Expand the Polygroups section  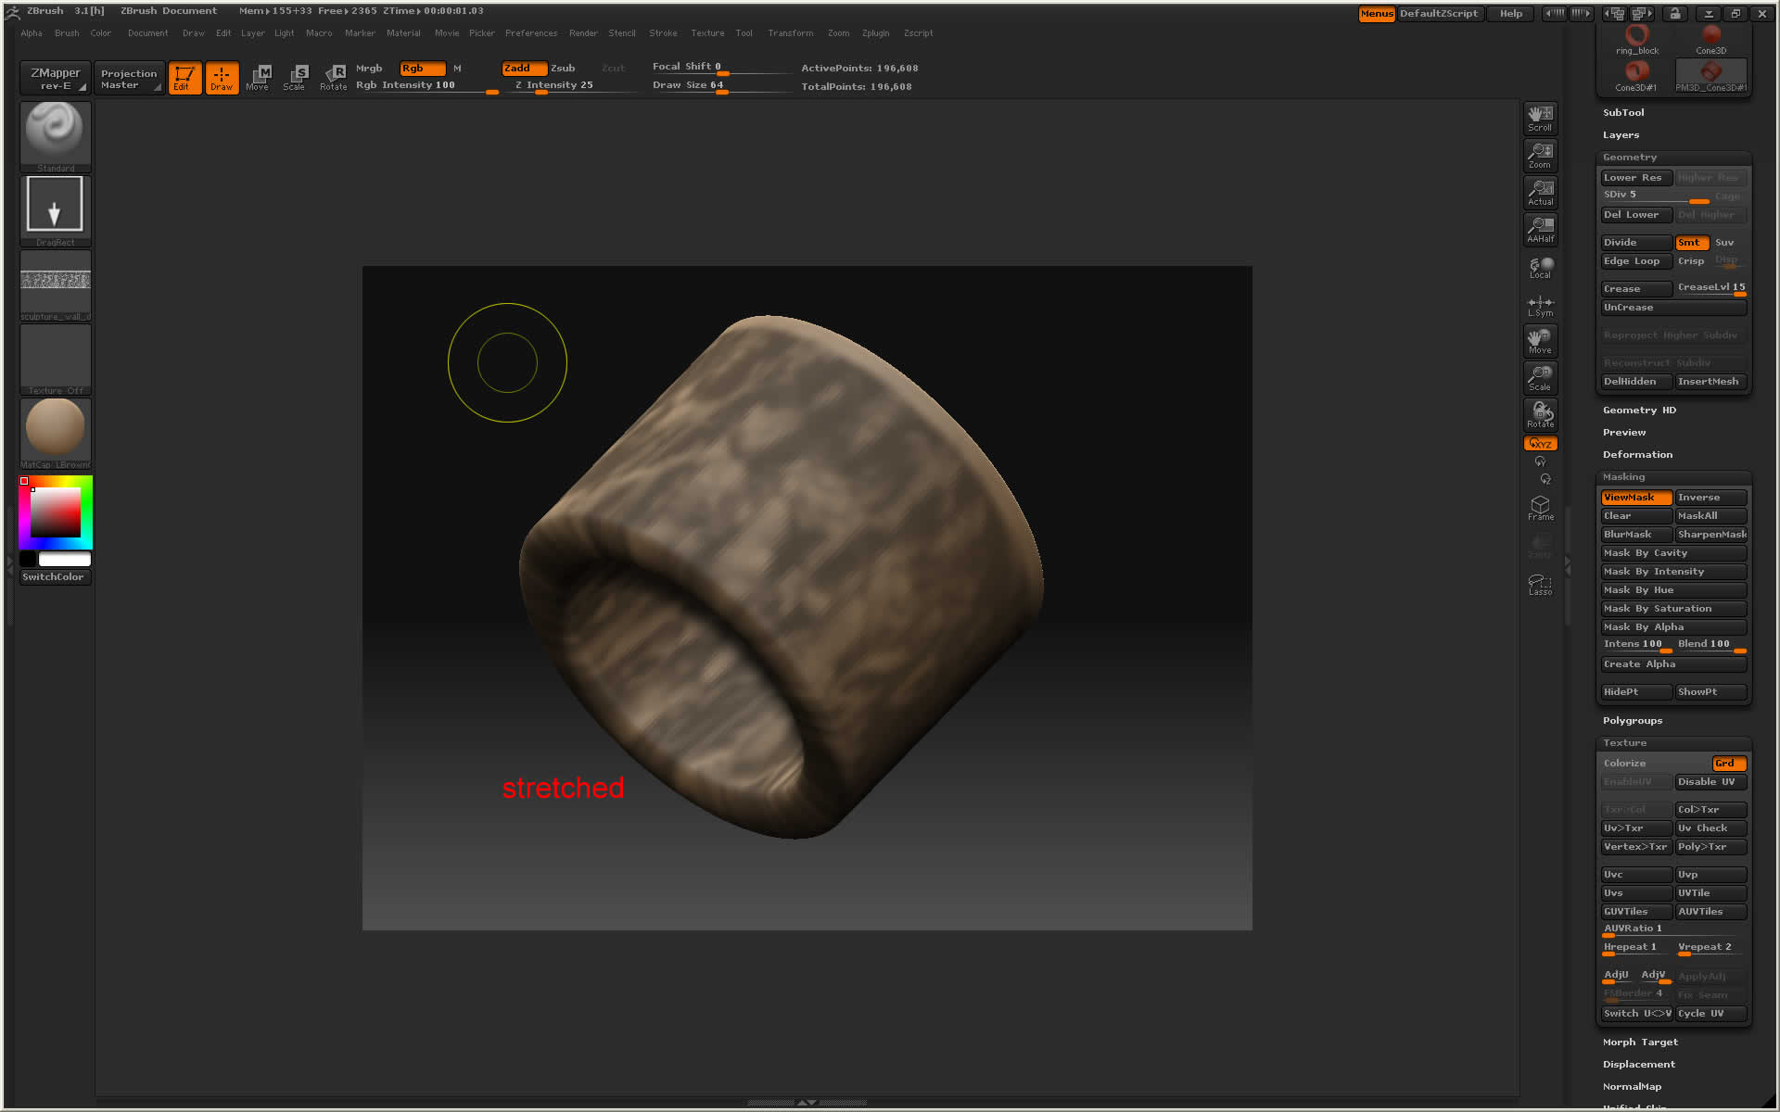1632,720
